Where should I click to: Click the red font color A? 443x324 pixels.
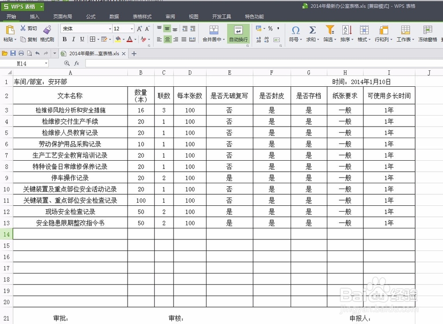[130, 39]
